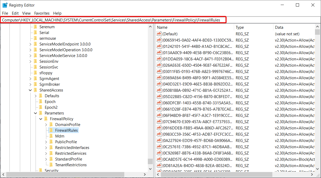Select the Mdm folder icon

[x=51, y=136]
